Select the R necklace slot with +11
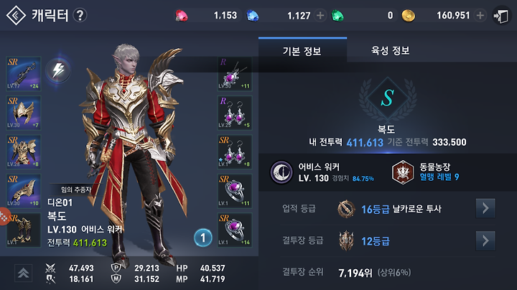The image size is (517, 290). click(x=235, y=73)
